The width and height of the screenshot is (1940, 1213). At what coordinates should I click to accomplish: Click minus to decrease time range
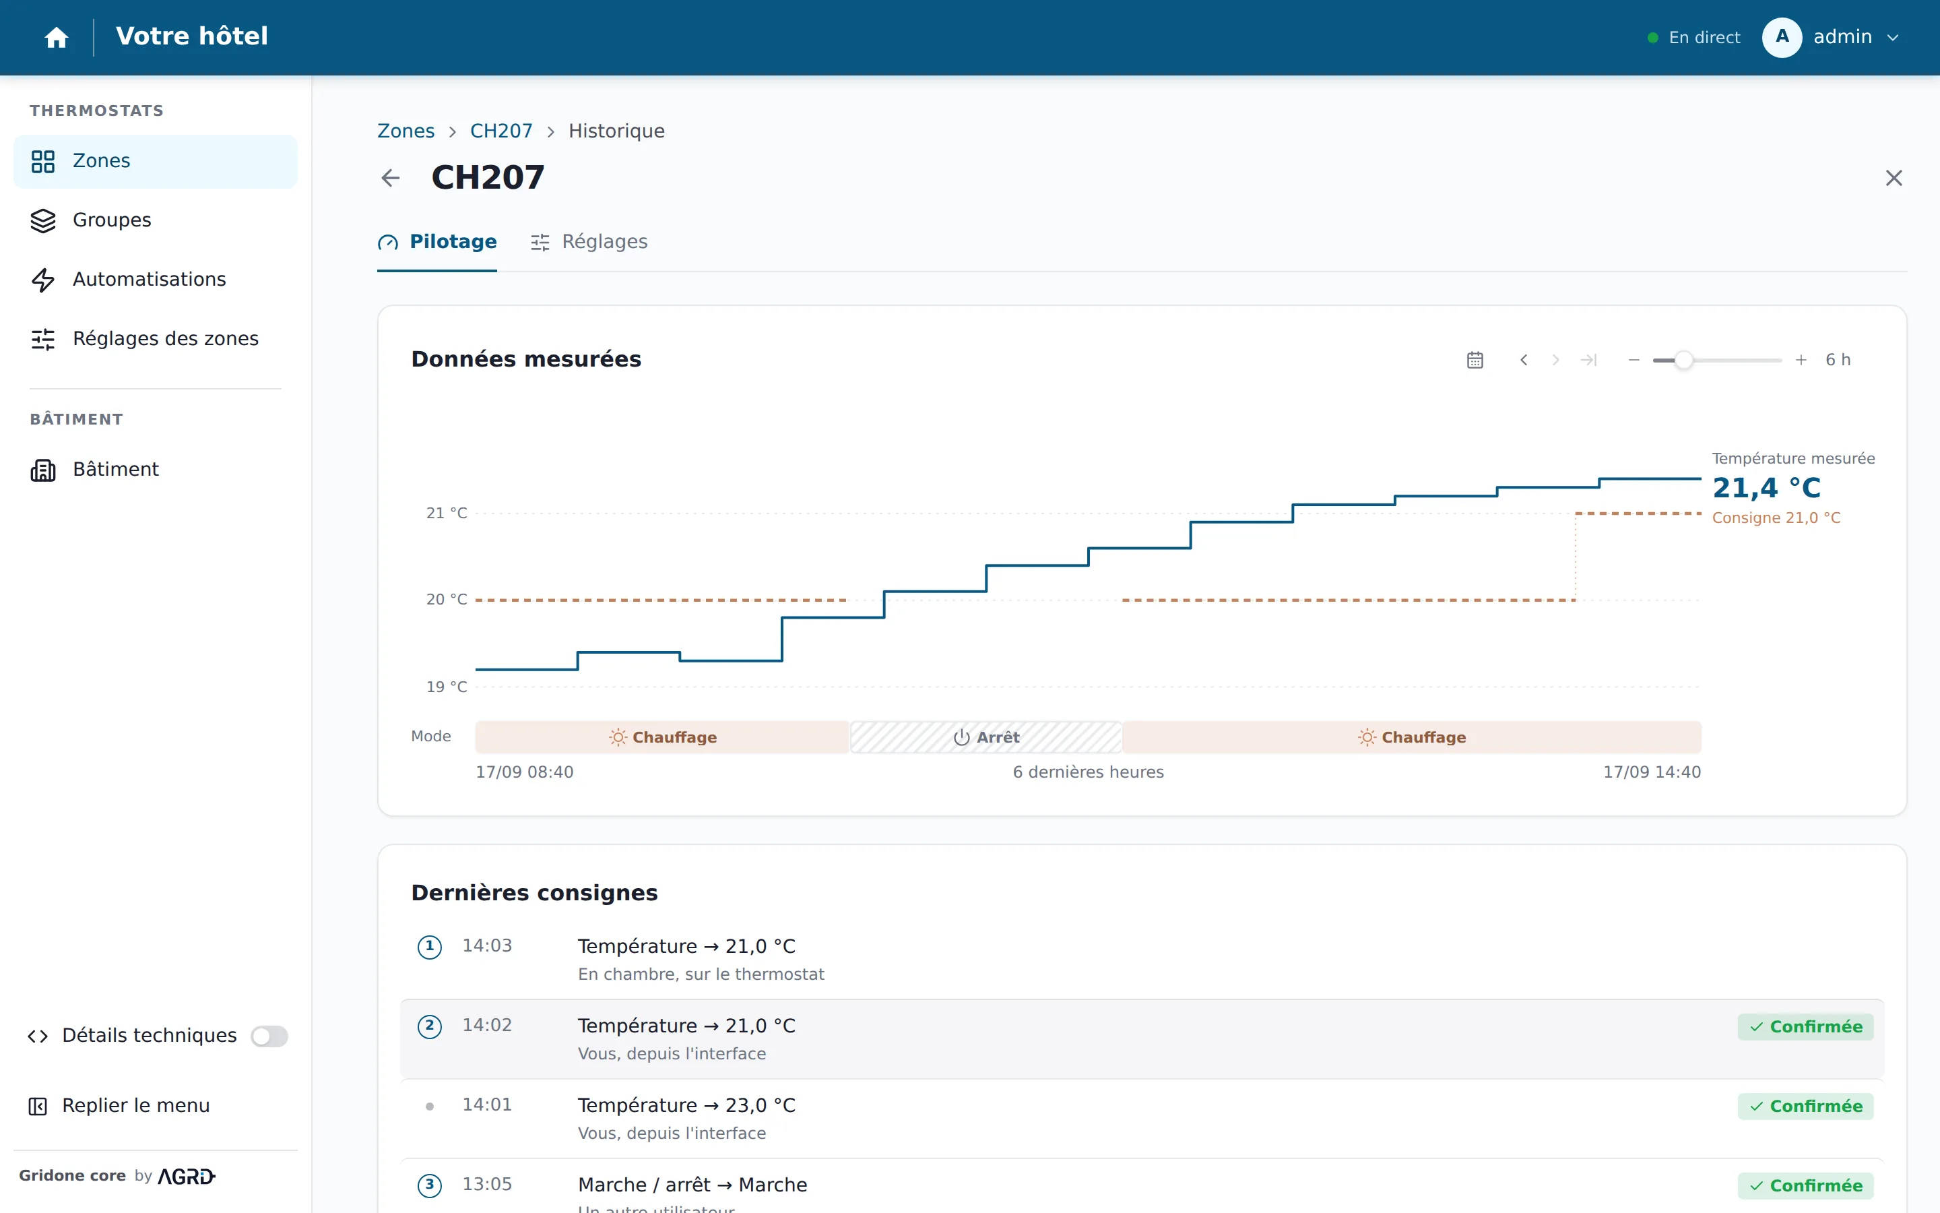coord(1634,361)
